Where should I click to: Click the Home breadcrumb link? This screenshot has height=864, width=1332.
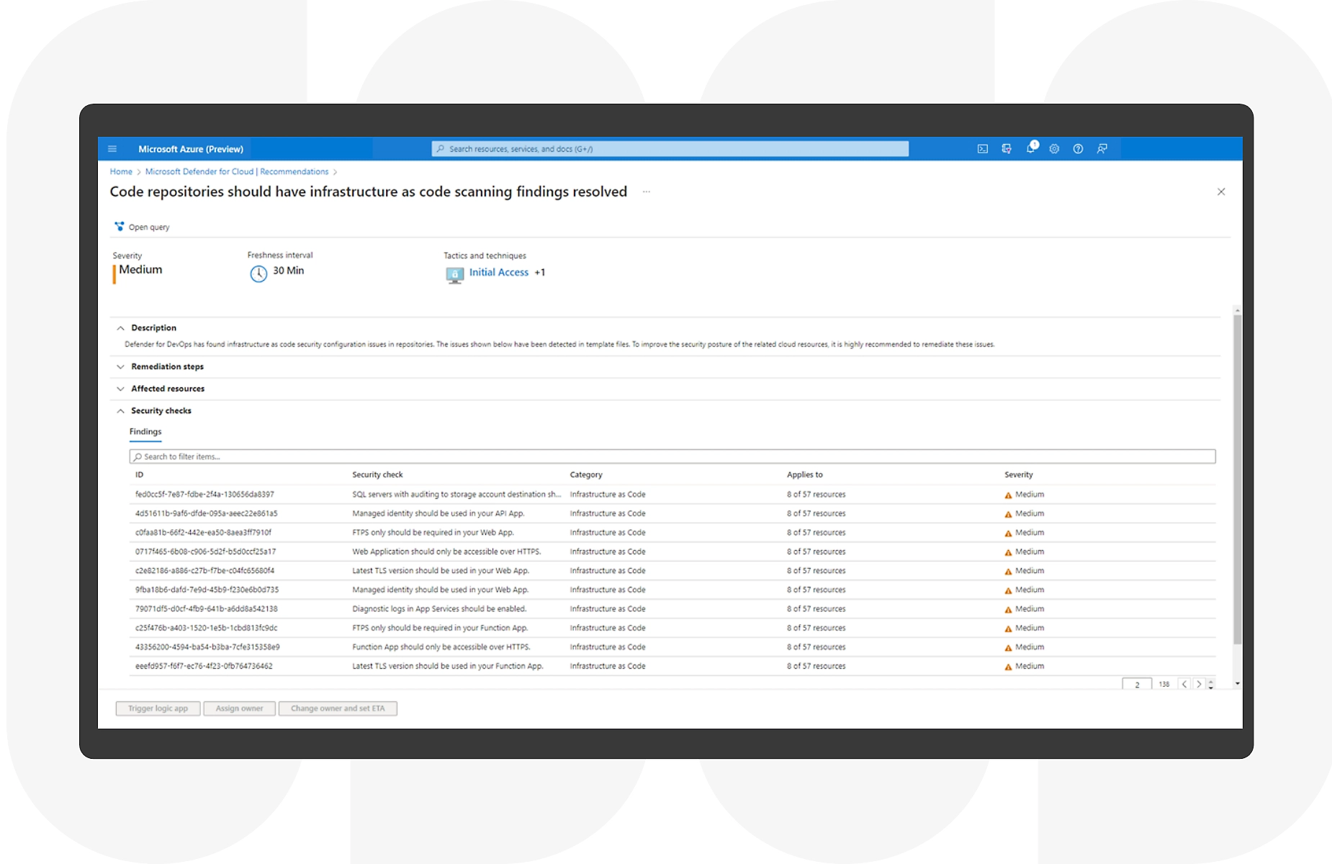point(121,172)
